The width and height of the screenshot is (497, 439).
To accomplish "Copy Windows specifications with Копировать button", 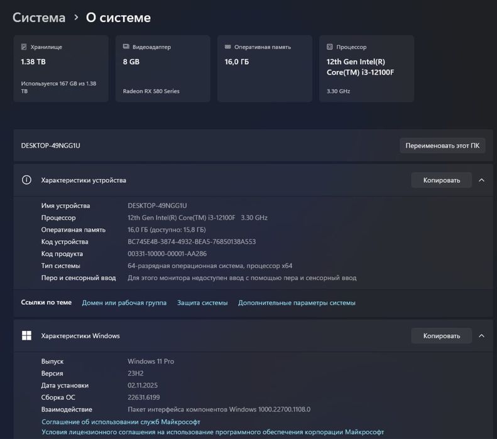I will (x=442, y=336).
